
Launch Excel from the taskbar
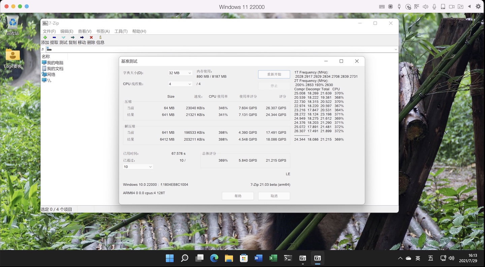tap(273, 258)
